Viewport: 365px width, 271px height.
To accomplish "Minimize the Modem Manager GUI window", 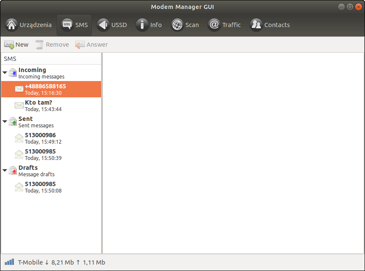I will pyautogui.click(x=341, y=7).
